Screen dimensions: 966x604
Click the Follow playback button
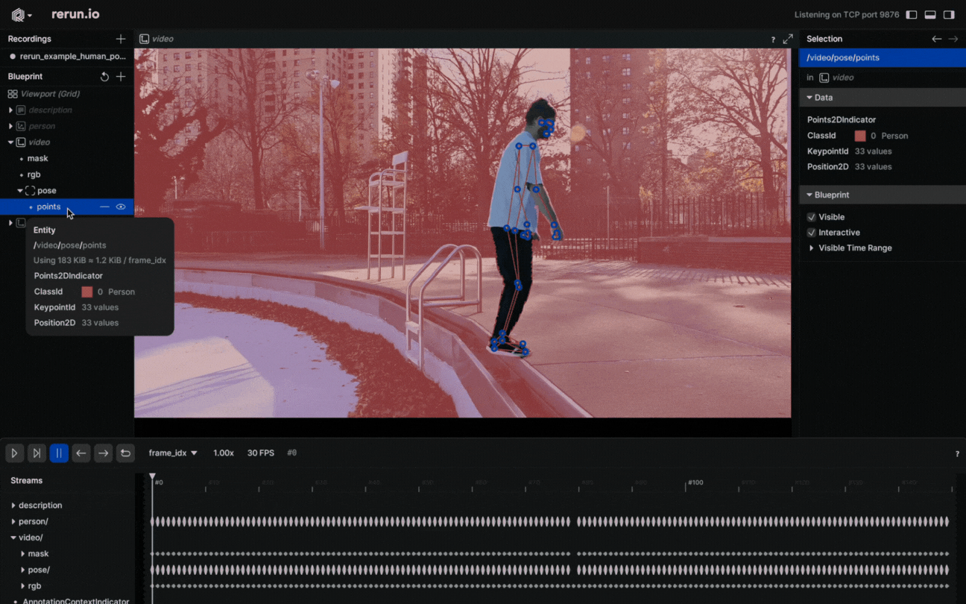click(x=37, y=453)
